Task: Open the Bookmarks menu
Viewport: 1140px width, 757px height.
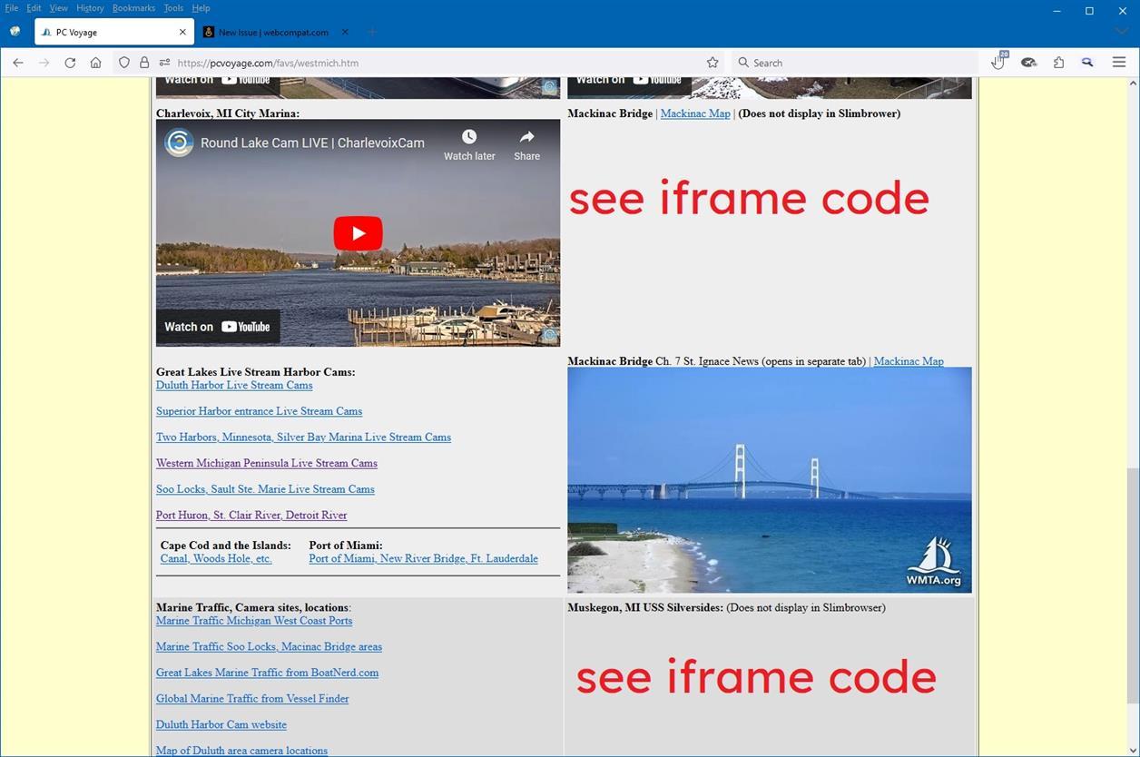Action: click(x=133, y=7)
